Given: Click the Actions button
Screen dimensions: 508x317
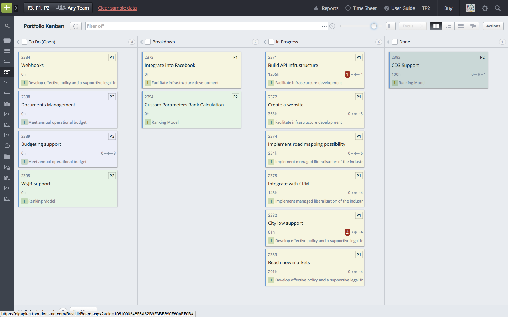Looking at the screenshot, I should tap(493, 26).
